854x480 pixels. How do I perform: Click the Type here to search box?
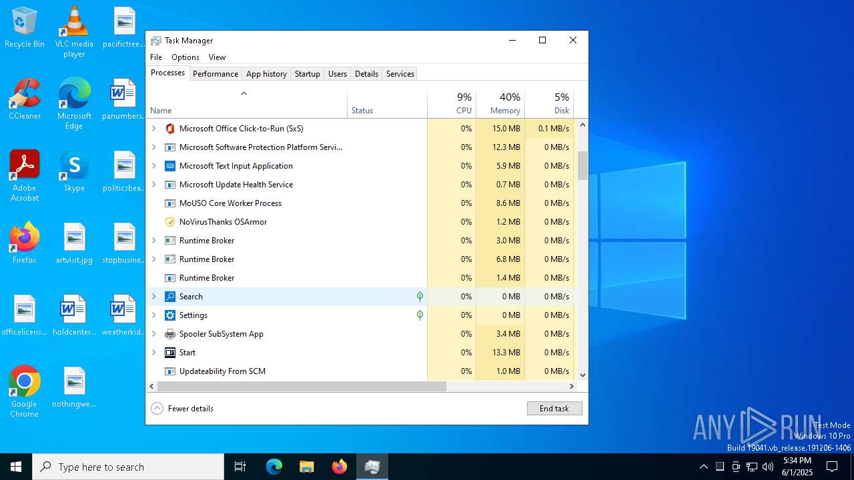pyautogui.click(x=128, y=467)
